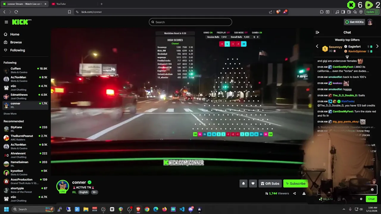Show hidden system tray icons
Screen dimensions: 381x214
[x=344, y=209]
